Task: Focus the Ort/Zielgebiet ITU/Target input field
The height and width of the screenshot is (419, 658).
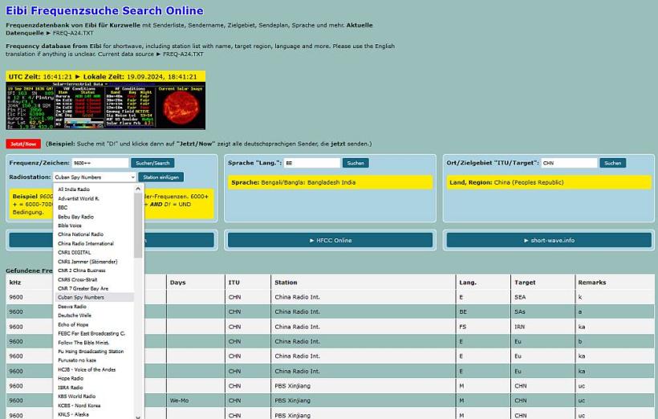Action: (570, 163)
